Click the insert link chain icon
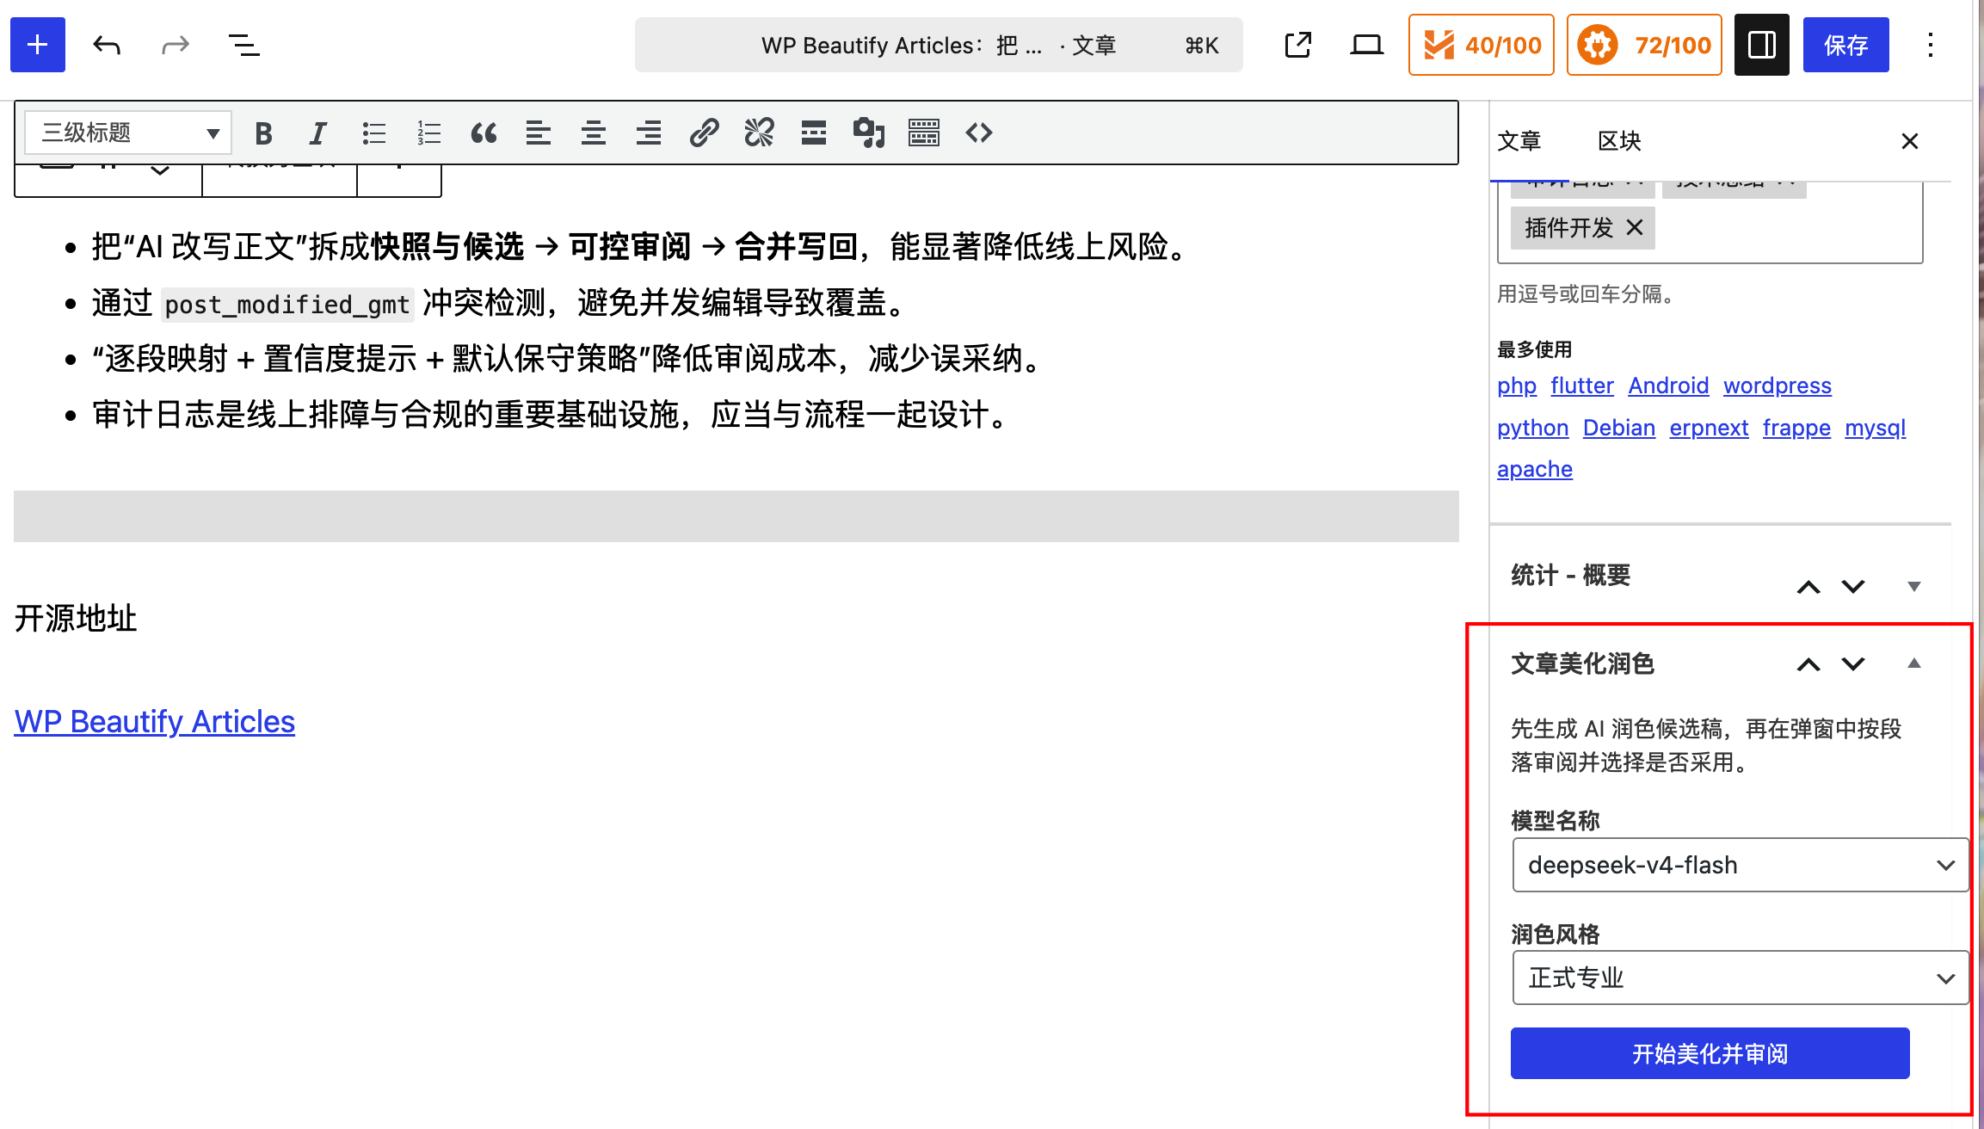The width and height of the screenshot is (1984, 1129). click(x=704, y=133)
